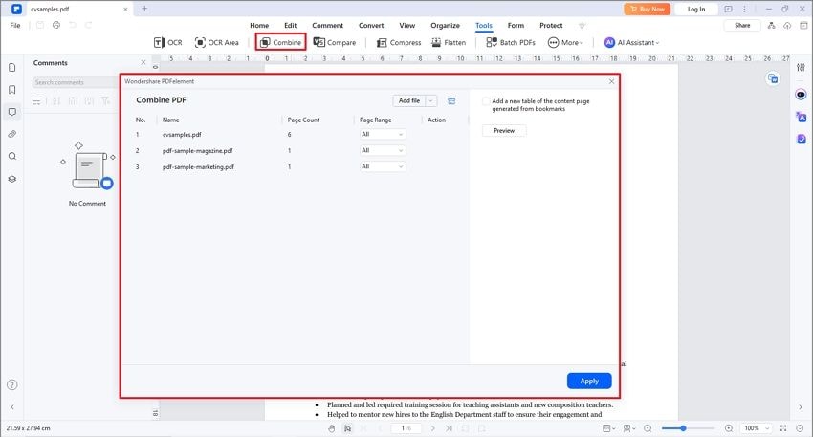Open the layers sidebar panel
This screenshot has width=813, height=437.
[11, 179]
